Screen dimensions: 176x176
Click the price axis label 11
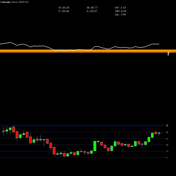coord(167,151)
